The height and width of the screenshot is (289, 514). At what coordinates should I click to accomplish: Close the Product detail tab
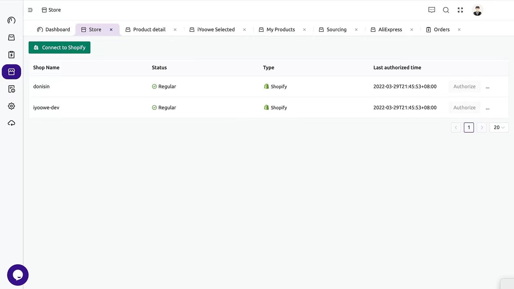point(175,30)
